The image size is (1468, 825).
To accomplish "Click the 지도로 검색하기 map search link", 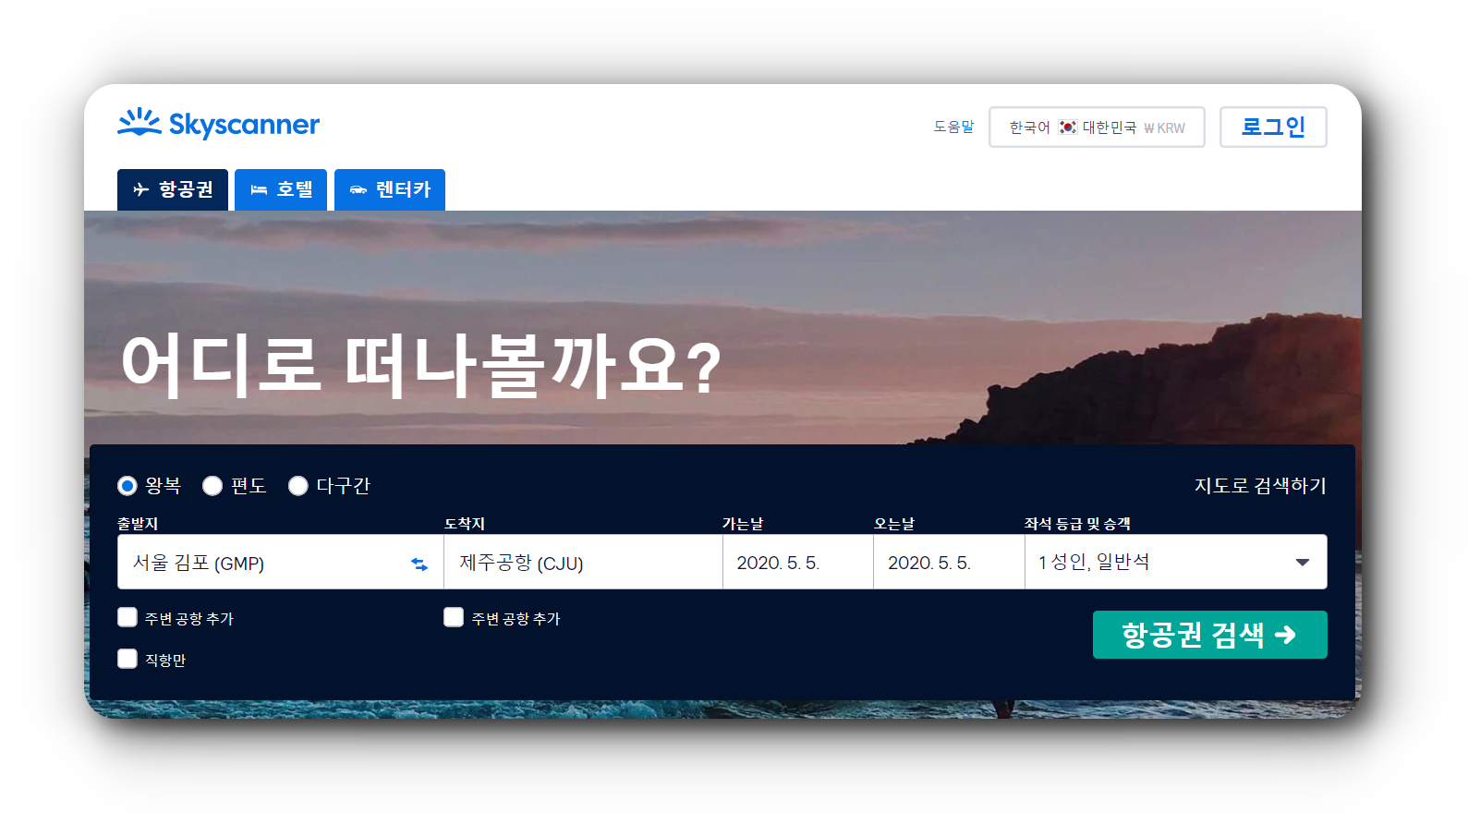I will [1260, 486].
